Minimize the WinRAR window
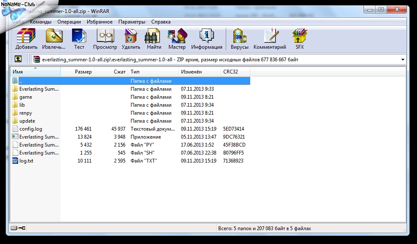This screenshot has width=417, height=244. coord(370,10)
